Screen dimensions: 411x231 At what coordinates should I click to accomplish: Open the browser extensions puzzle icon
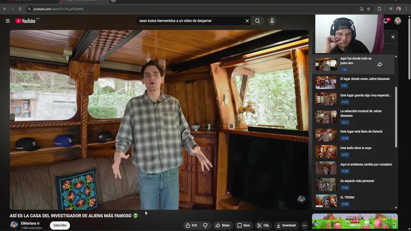pos(379,9)
